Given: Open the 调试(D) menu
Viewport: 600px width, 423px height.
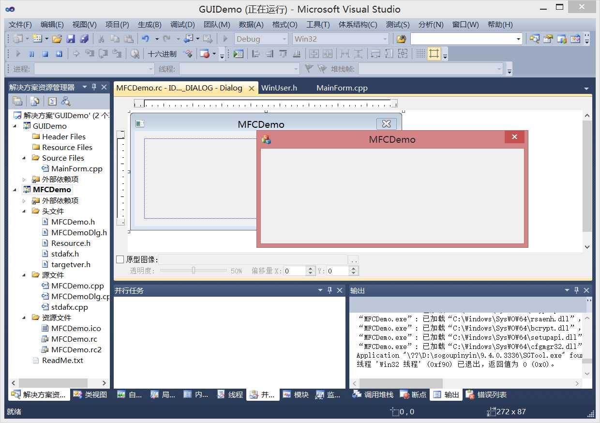Looking at the screenshot, I should click(x=182, y=25).
